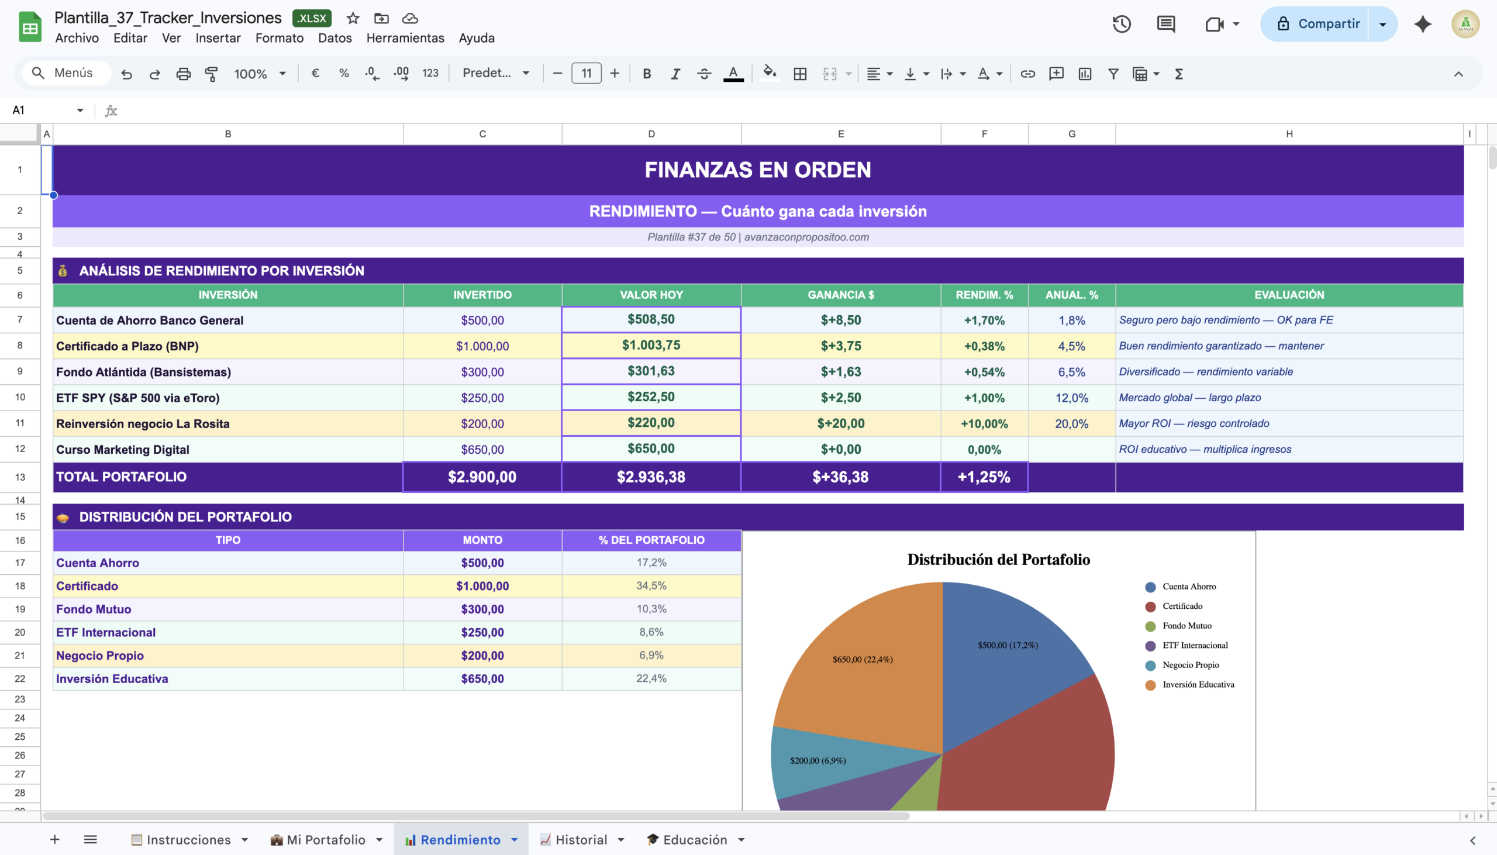Open the comments history icon

click(x=1165, y=24)
